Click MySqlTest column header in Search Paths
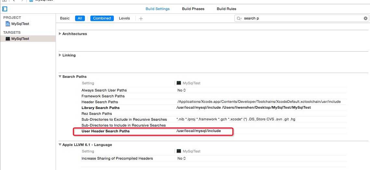Viewport: 370px width, 170px height. click(189, 83)
